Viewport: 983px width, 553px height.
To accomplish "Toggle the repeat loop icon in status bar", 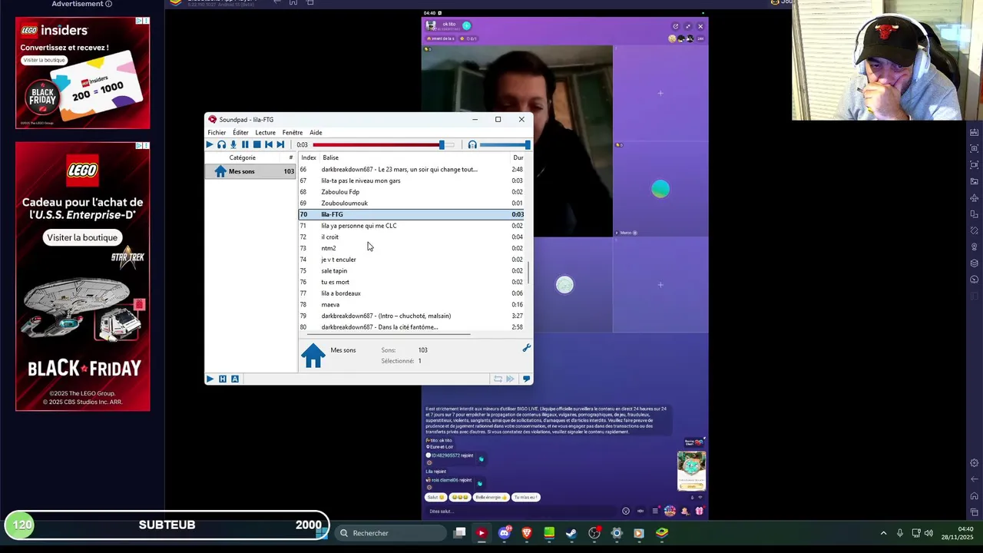I will tap(498, 379).
